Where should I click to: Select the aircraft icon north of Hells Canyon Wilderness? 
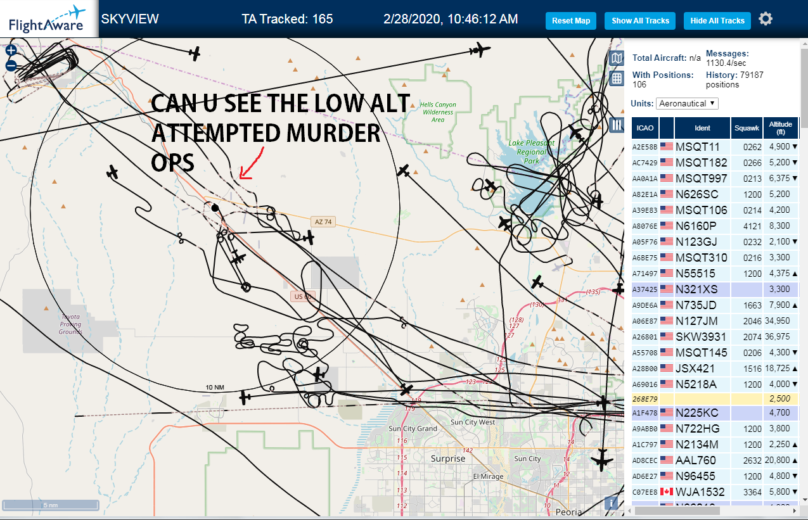[481, 49]
